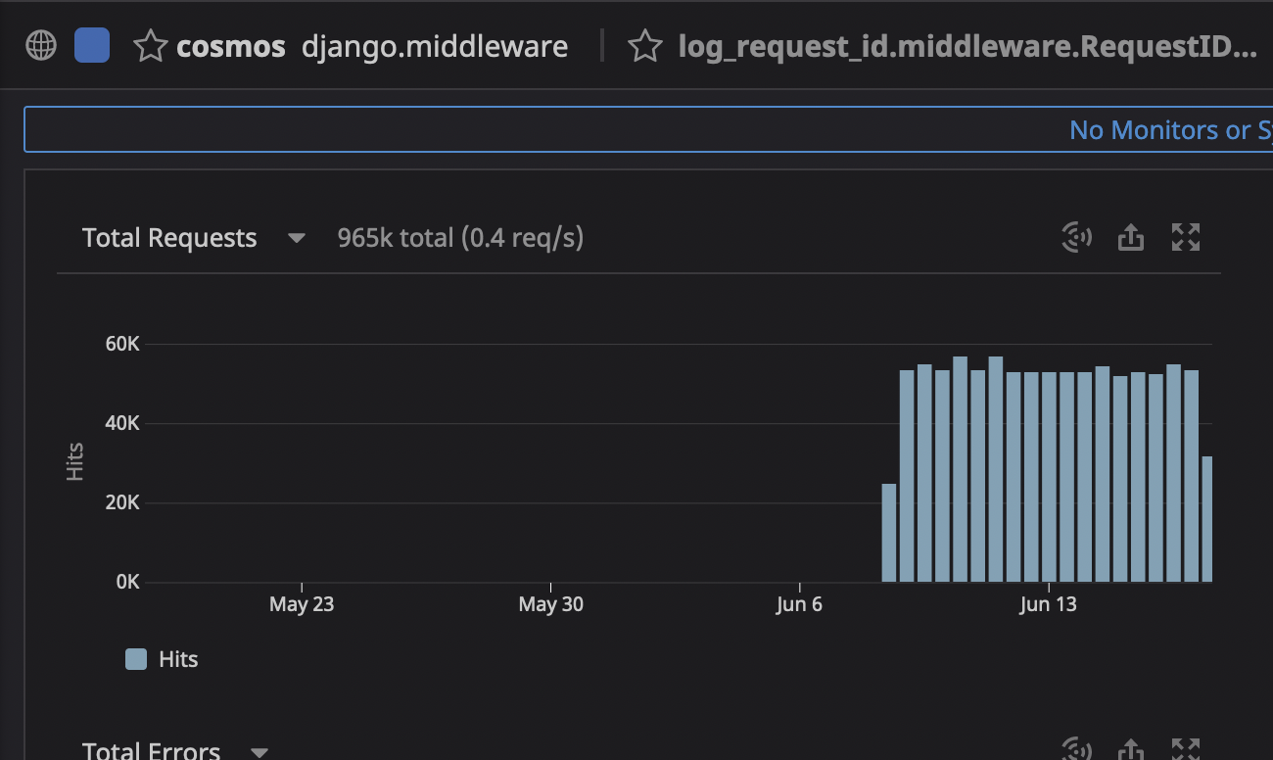The image size is (1273, 760).
Task: Click the Jun 13 axis label
Action: [x=1048, y=604]
